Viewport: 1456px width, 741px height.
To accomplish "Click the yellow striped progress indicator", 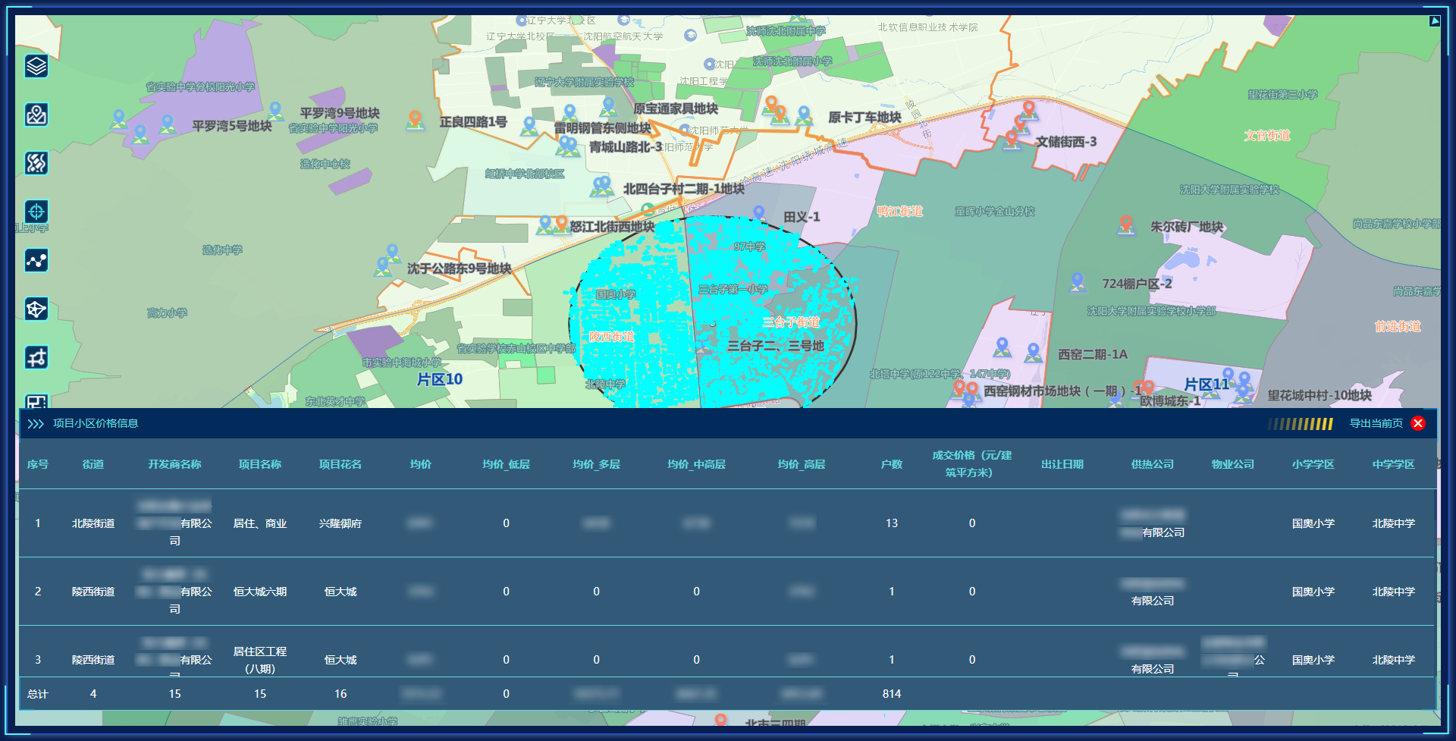I will pos(1301,424).
